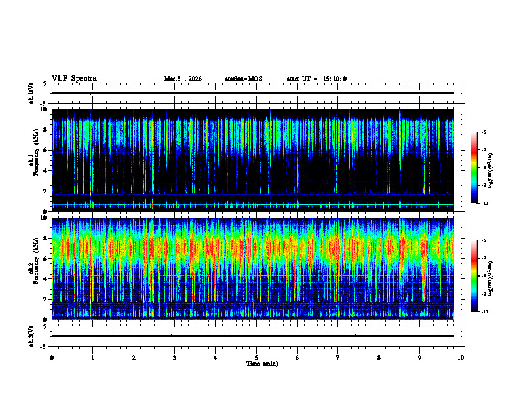
Task: Click the "10" label ending the time axis
Action: coord(461,358)
